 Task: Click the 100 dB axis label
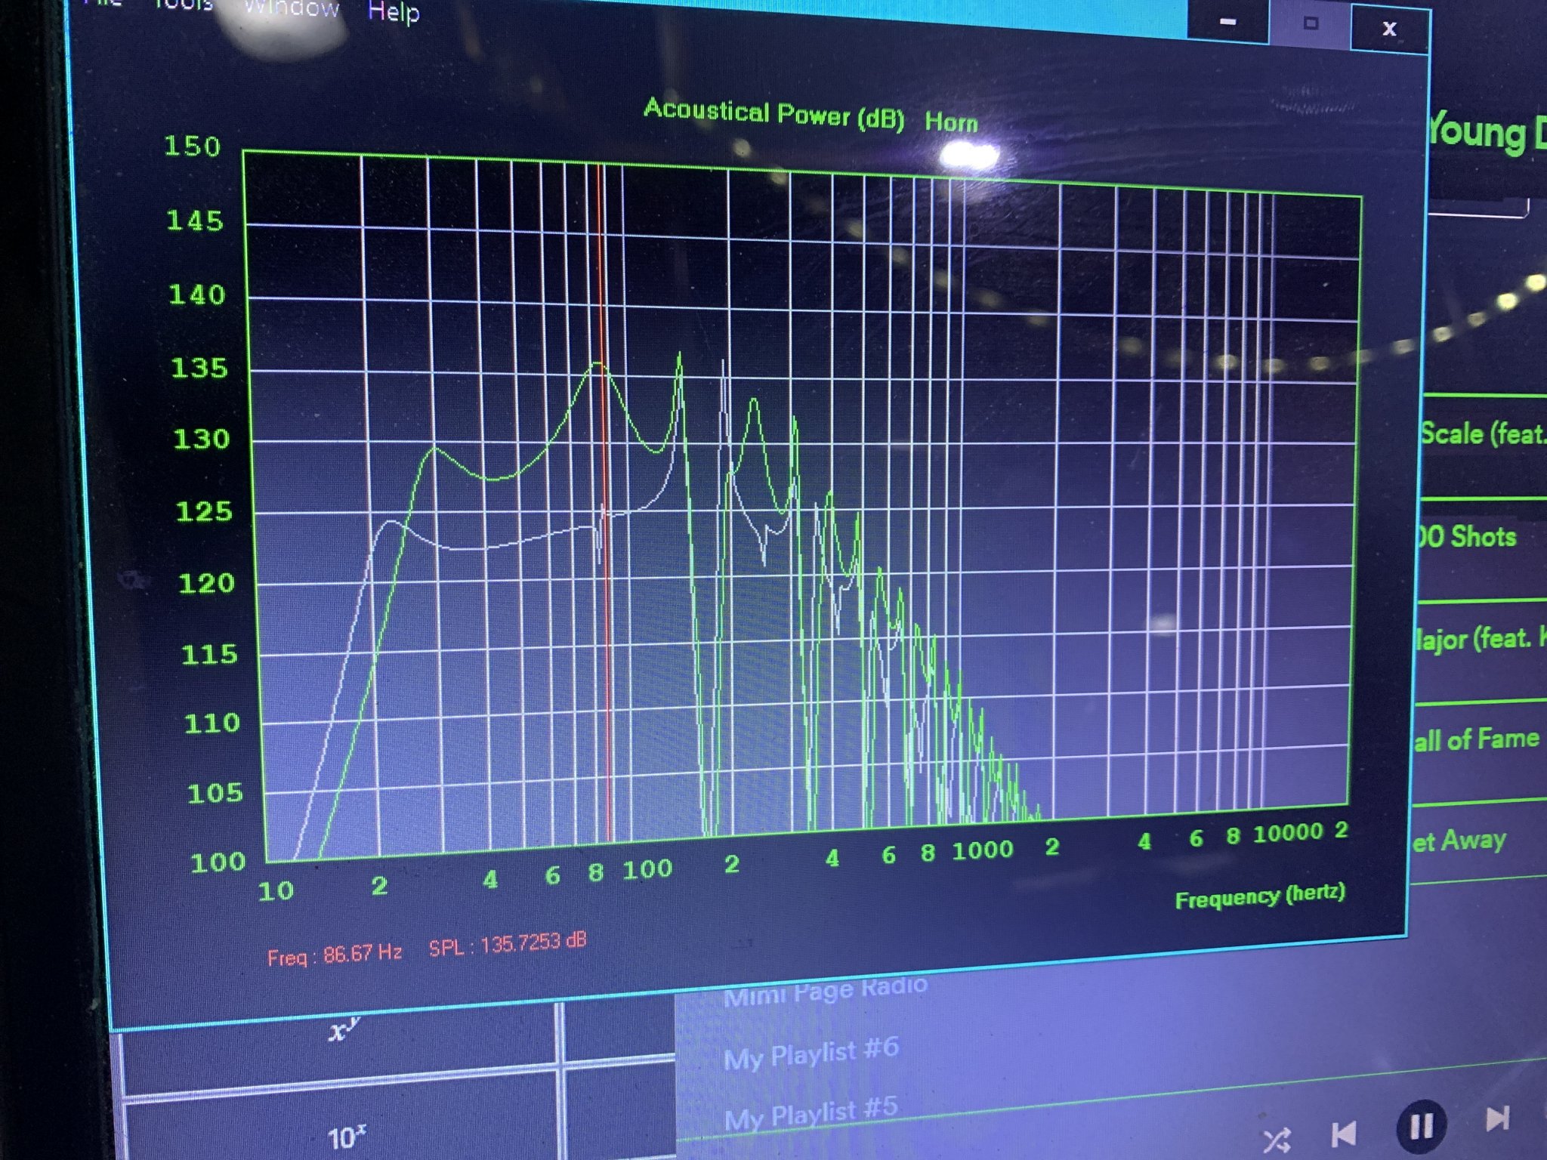(218, 862)
